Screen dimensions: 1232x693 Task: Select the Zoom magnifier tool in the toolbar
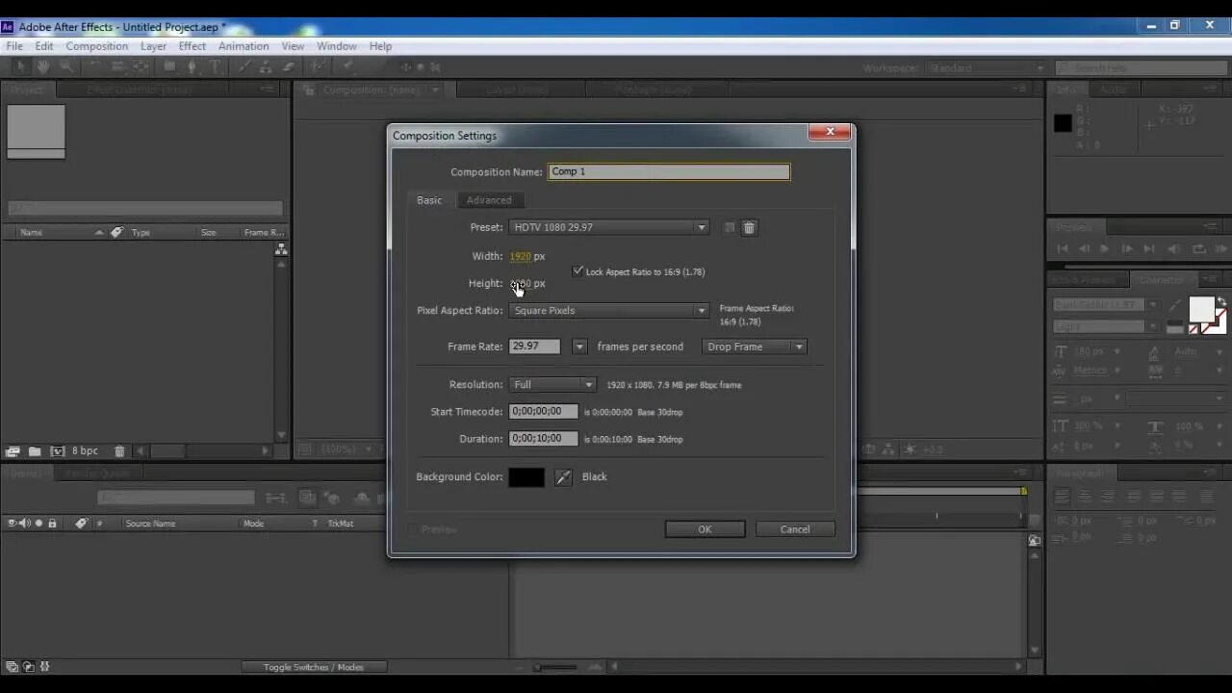pyautogui.click(x=66, y=66)
